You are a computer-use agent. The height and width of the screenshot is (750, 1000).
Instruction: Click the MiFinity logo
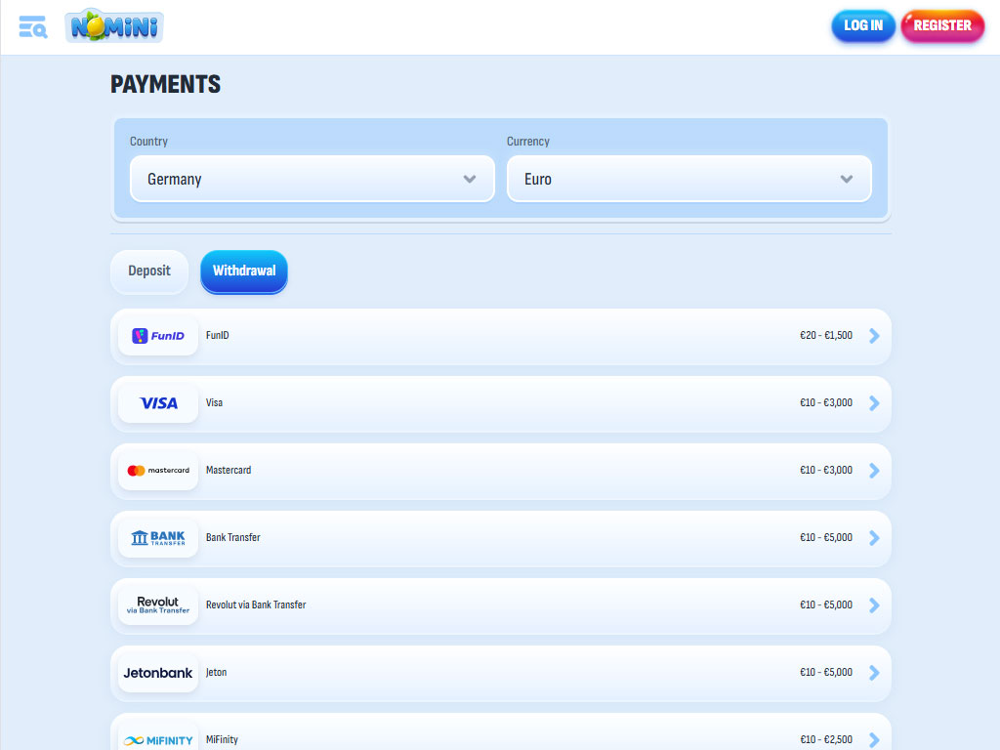pyautogui.click(x=158, y=738)
